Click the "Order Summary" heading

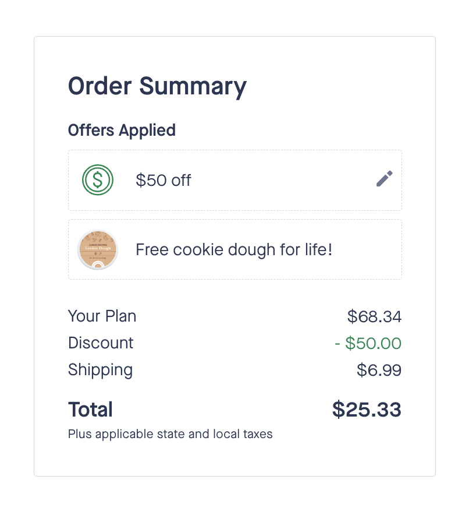(x=157, y=86)
